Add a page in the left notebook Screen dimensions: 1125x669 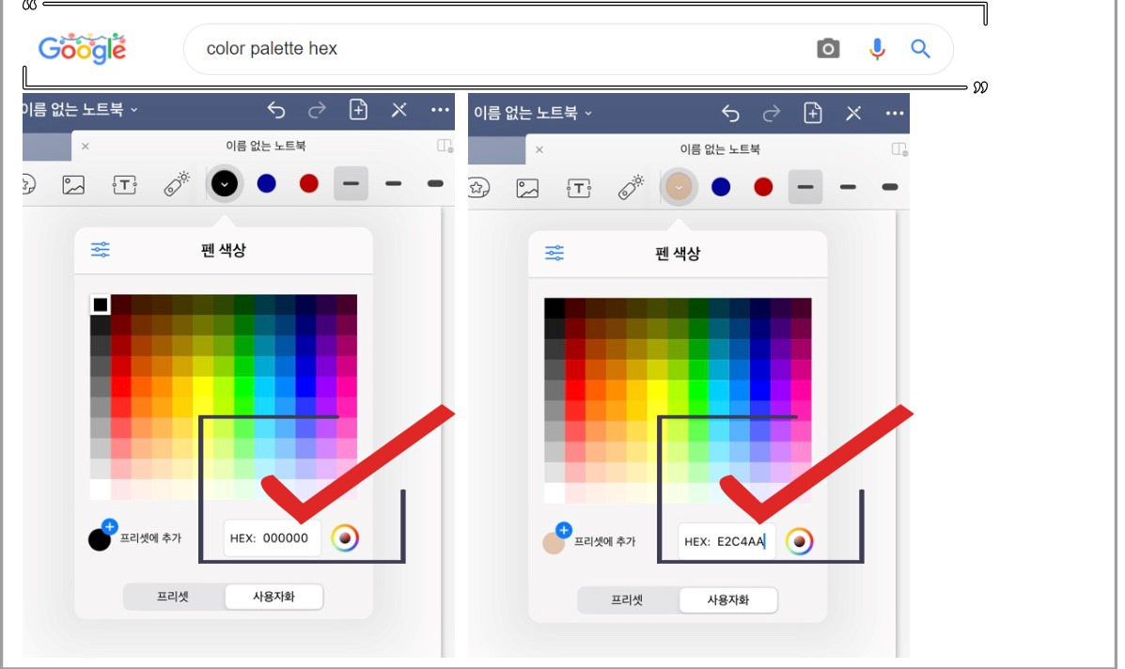point(358,110)
